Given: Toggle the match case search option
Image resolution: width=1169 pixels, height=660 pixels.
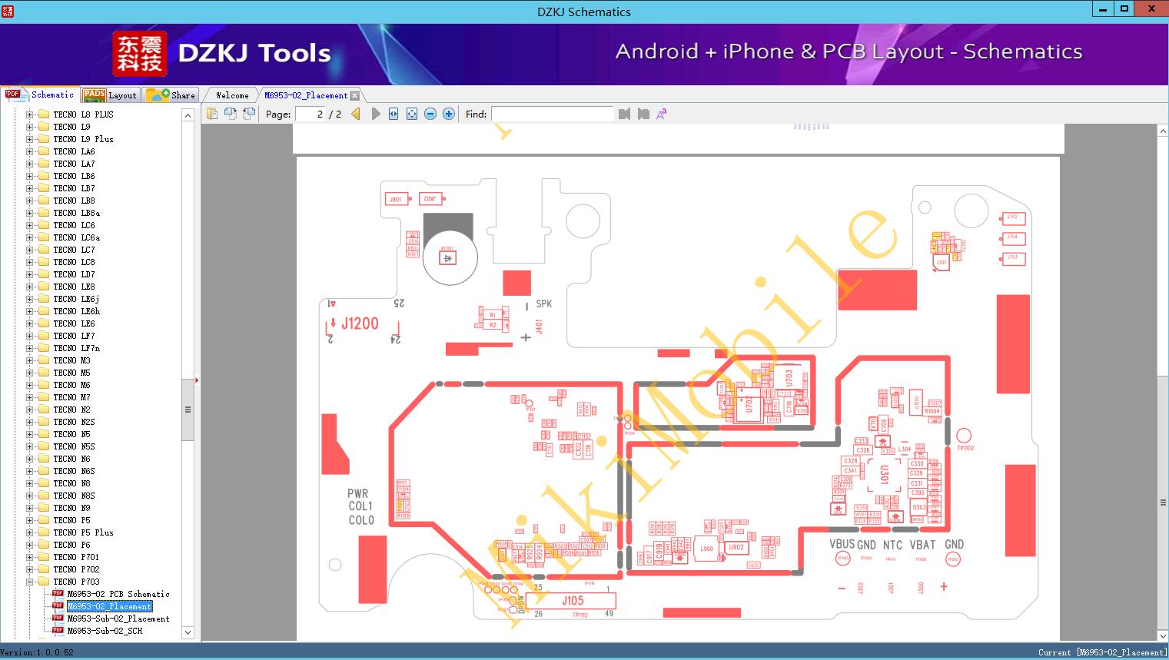Looking at the screenshot, I should click(662, 114).
